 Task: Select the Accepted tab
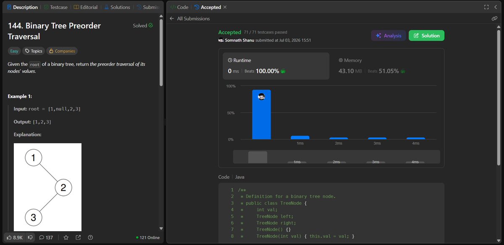pyautogui.click(x=208, y=7)
